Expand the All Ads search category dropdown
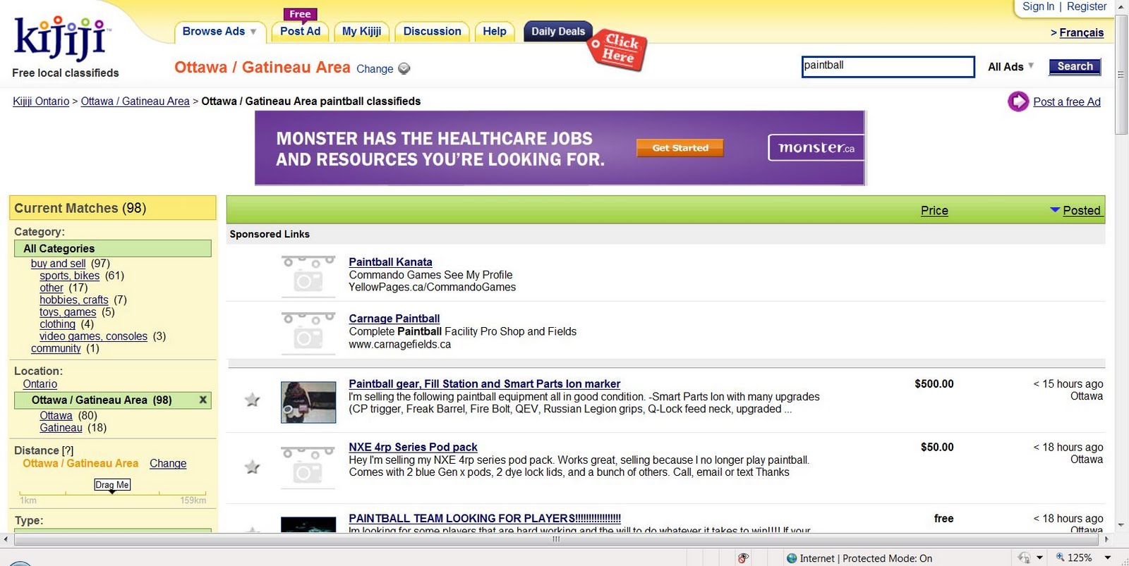 [1010, 66]
